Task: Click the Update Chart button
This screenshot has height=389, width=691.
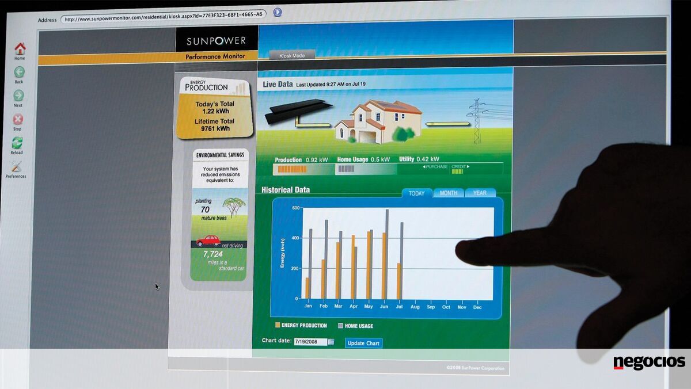Action: 363,344
